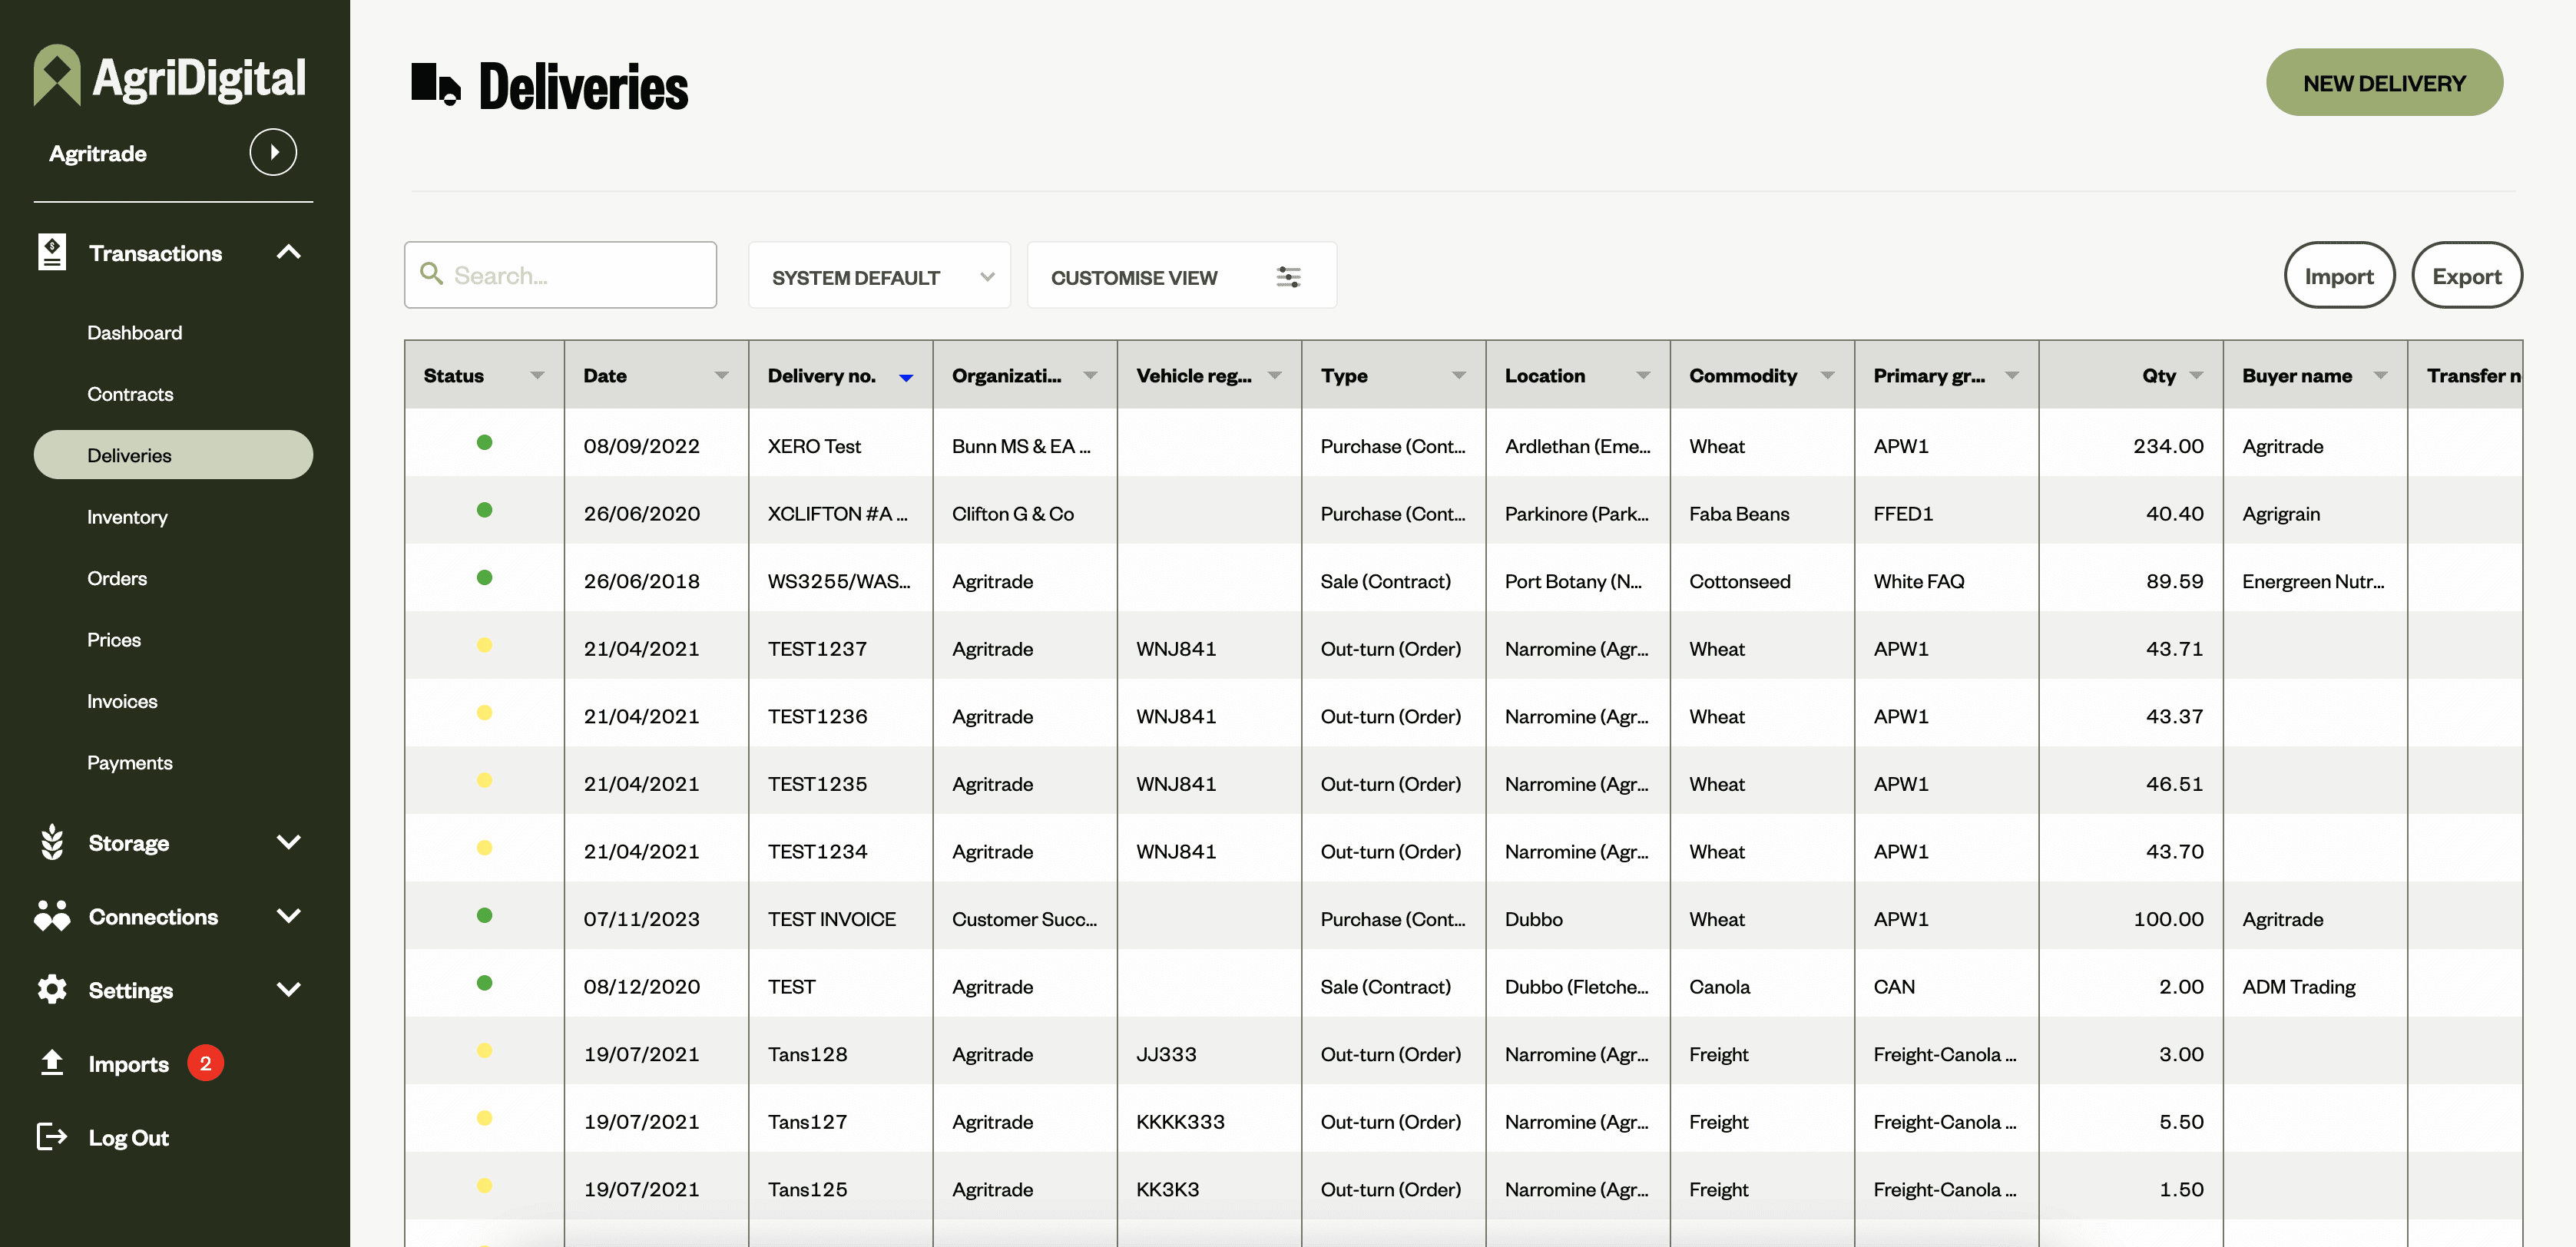Open the System Default view dropdown
The height and width of the screenshot is (1247, 2576).
tap(879, 277)
